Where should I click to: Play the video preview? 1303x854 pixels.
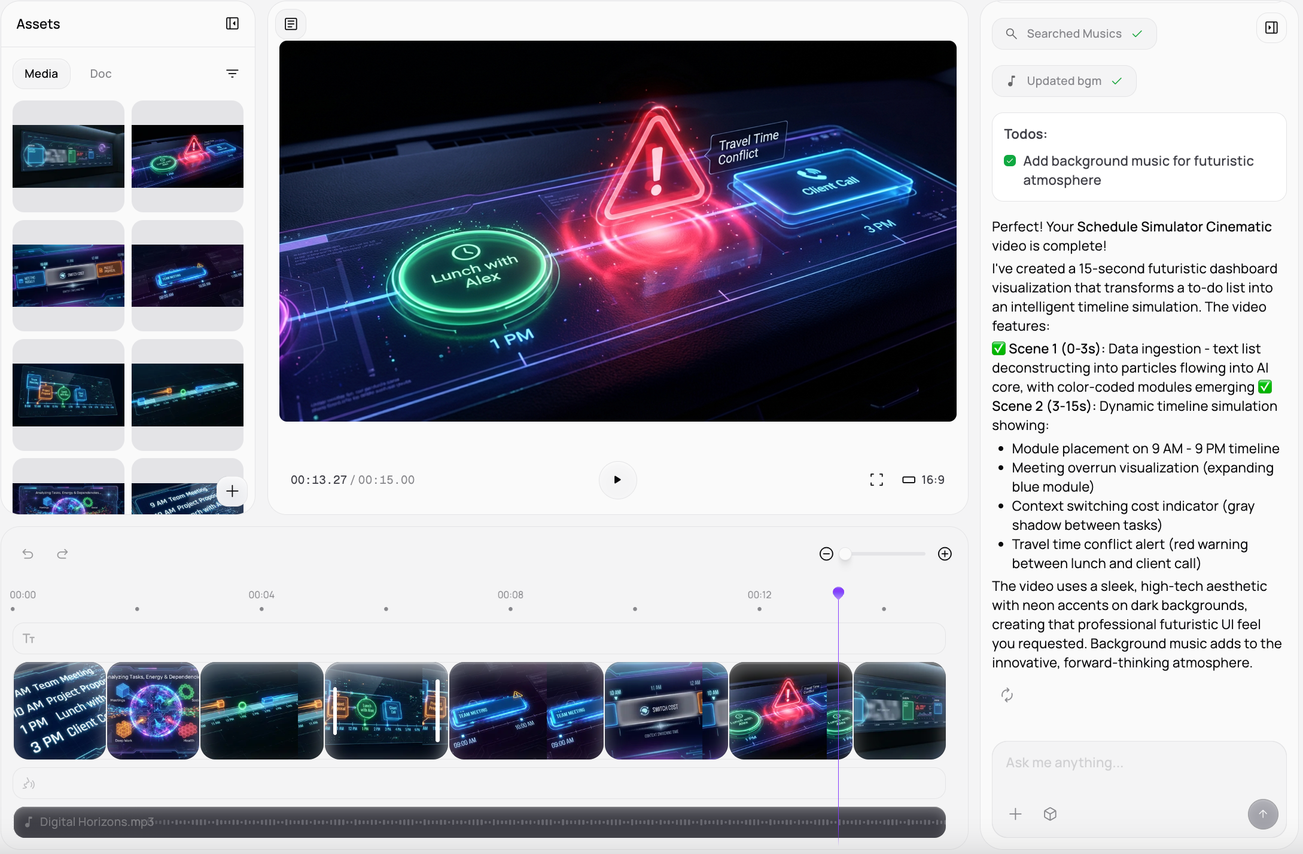(x=617, y=480)
